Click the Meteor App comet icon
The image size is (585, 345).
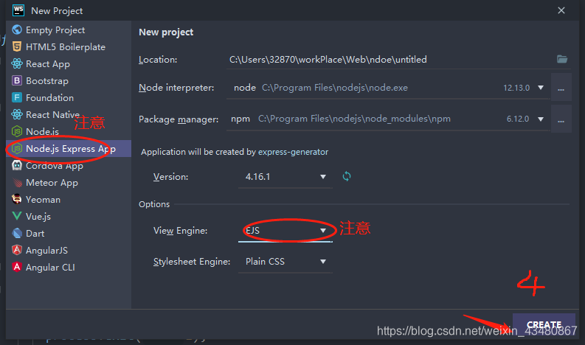pos(17,182)
